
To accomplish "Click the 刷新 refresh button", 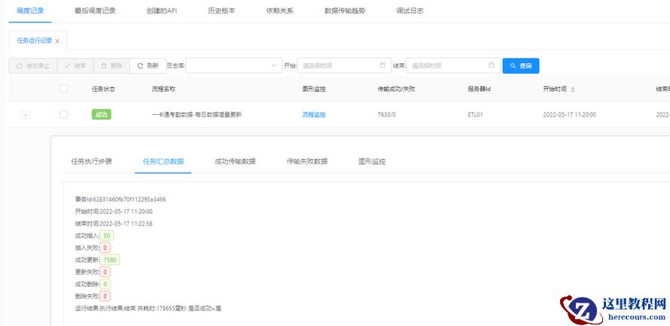I will pos(148,66).
